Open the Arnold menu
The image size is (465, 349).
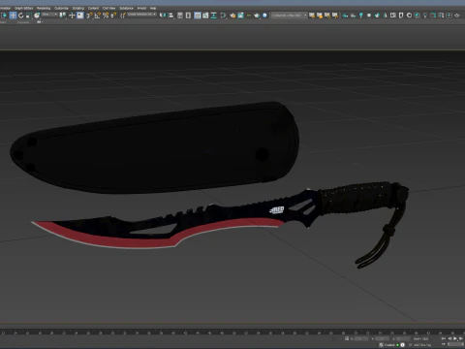tap(141, 8)
